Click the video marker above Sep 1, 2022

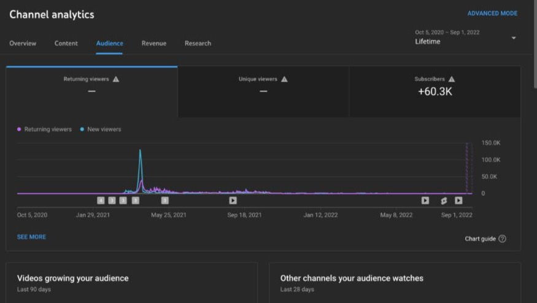click(x=458, y=201)
